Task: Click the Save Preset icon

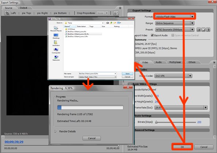Action: coord(199,30)
